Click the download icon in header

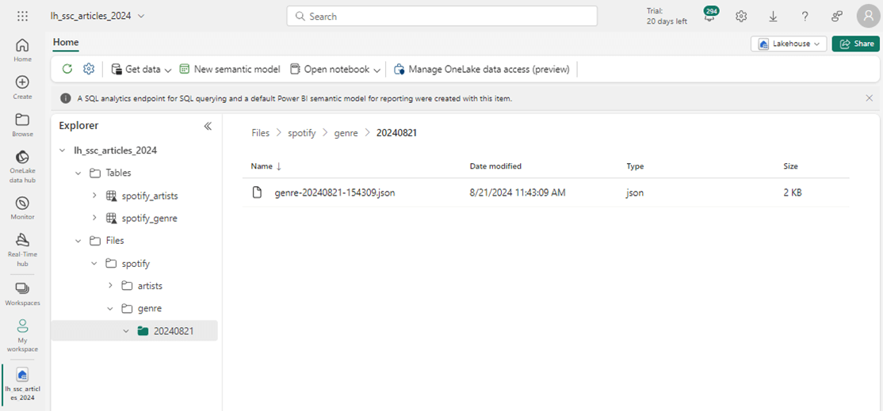(x=773, y=16)
